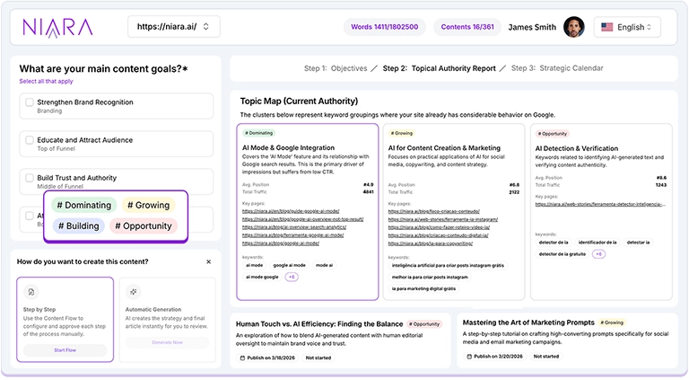Screen dimensions: 689x380
Task: Check Educate and Attract Audience goal
Action: point(30,140)
